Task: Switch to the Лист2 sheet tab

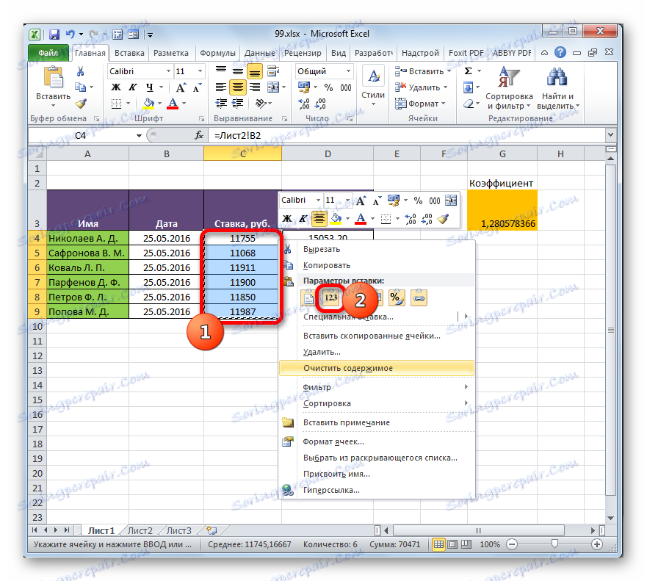Action: click(x=140, y=530)
